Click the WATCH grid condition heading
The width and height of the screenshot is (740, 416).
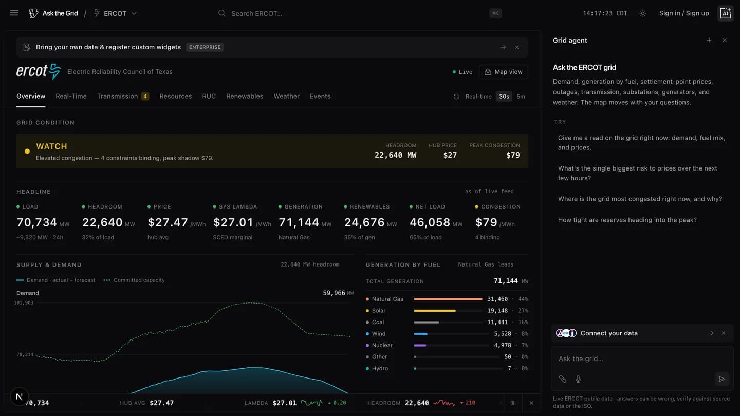[x=51, y=146]
